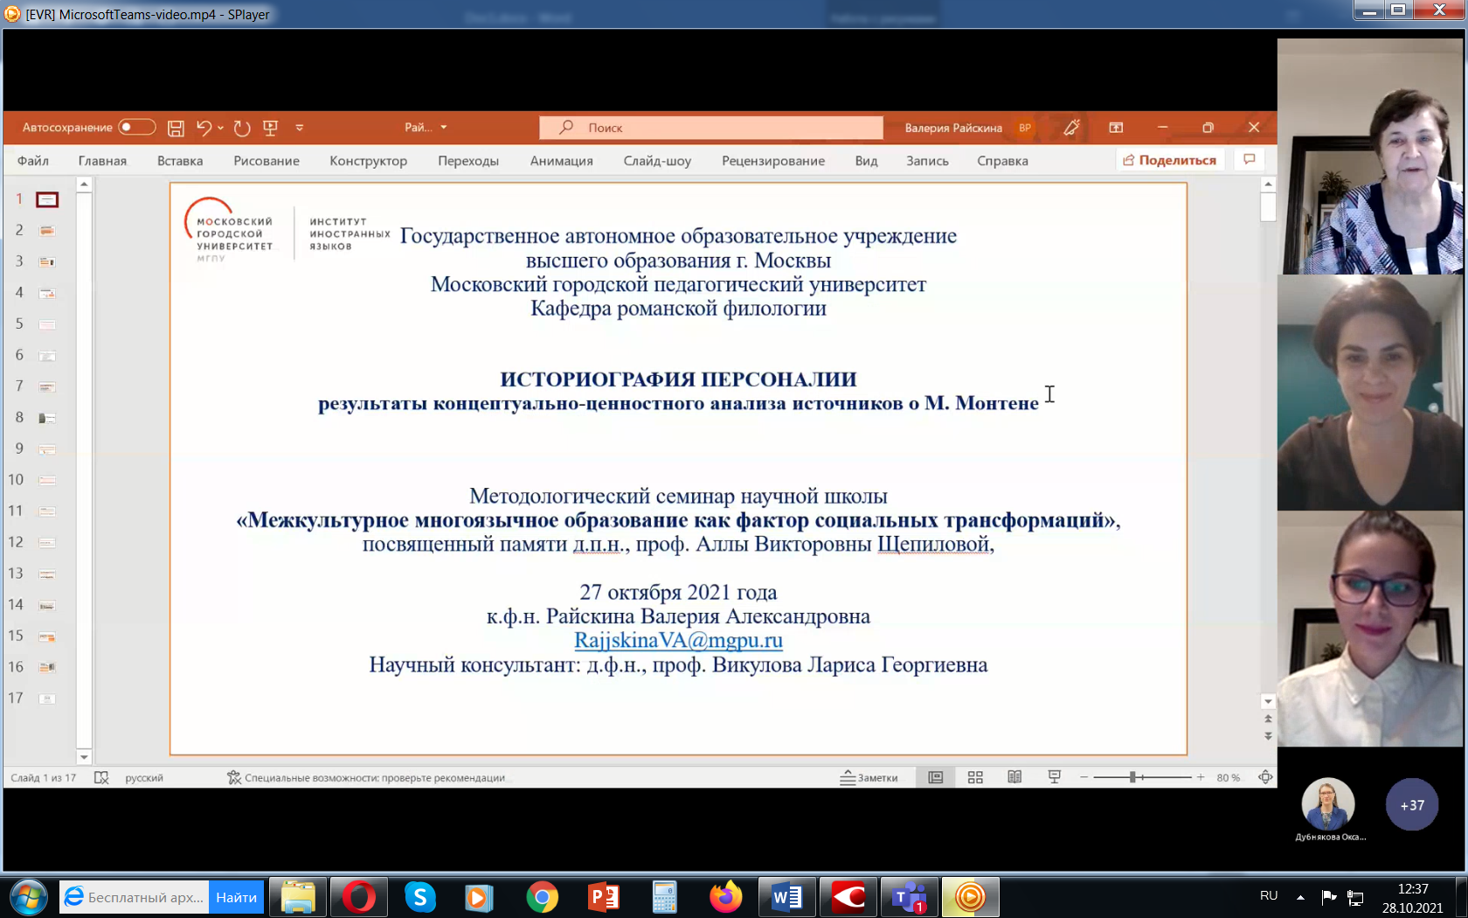Fit slide to current window icon
Screen dimensions: 1468x918
coord(1265,777)
